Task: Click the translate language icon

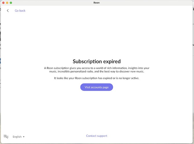Action: pyautogui.click(x=6, y=137)
